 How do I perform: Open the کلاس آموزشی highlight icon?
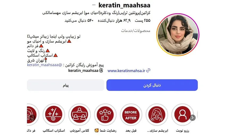79,114
